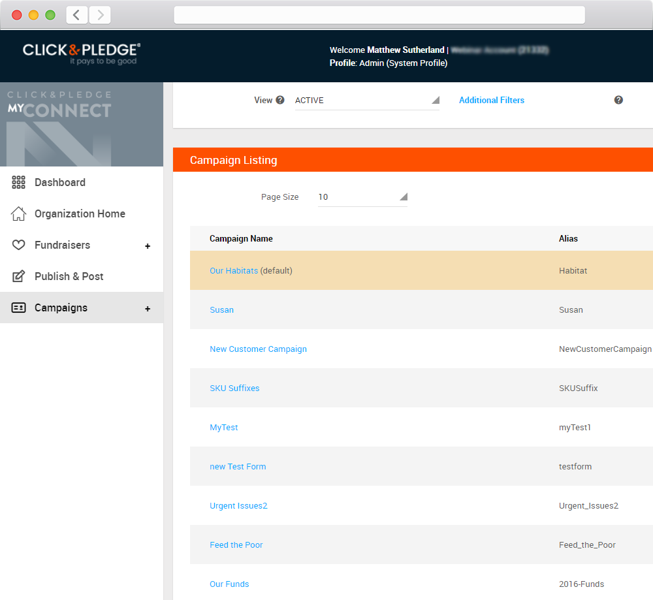Select the Campaigns card icon in sidebar
The width and height of the screenshot is (653, 600).
coord(18,308)
